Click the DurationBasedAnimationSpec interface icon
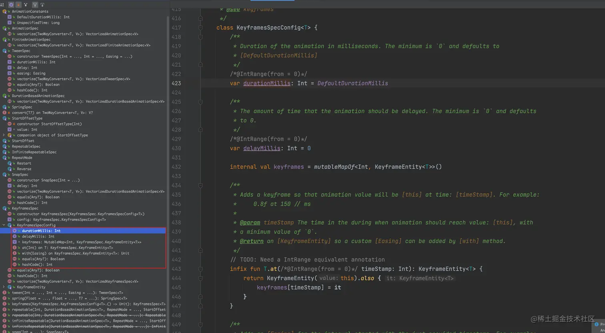Viewport: 605px width, 333px height. point(5,96)
